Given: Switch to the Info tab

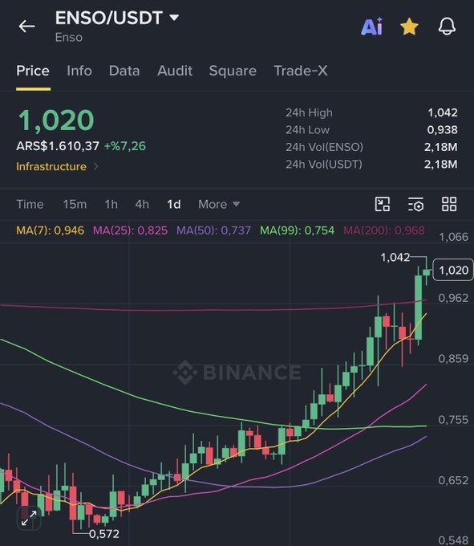Looking at the screenshot, I should click(79, 71).
